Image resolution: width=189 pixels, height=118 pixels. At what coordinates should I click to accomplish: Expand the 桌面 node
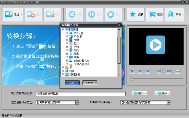coord(67,57)
